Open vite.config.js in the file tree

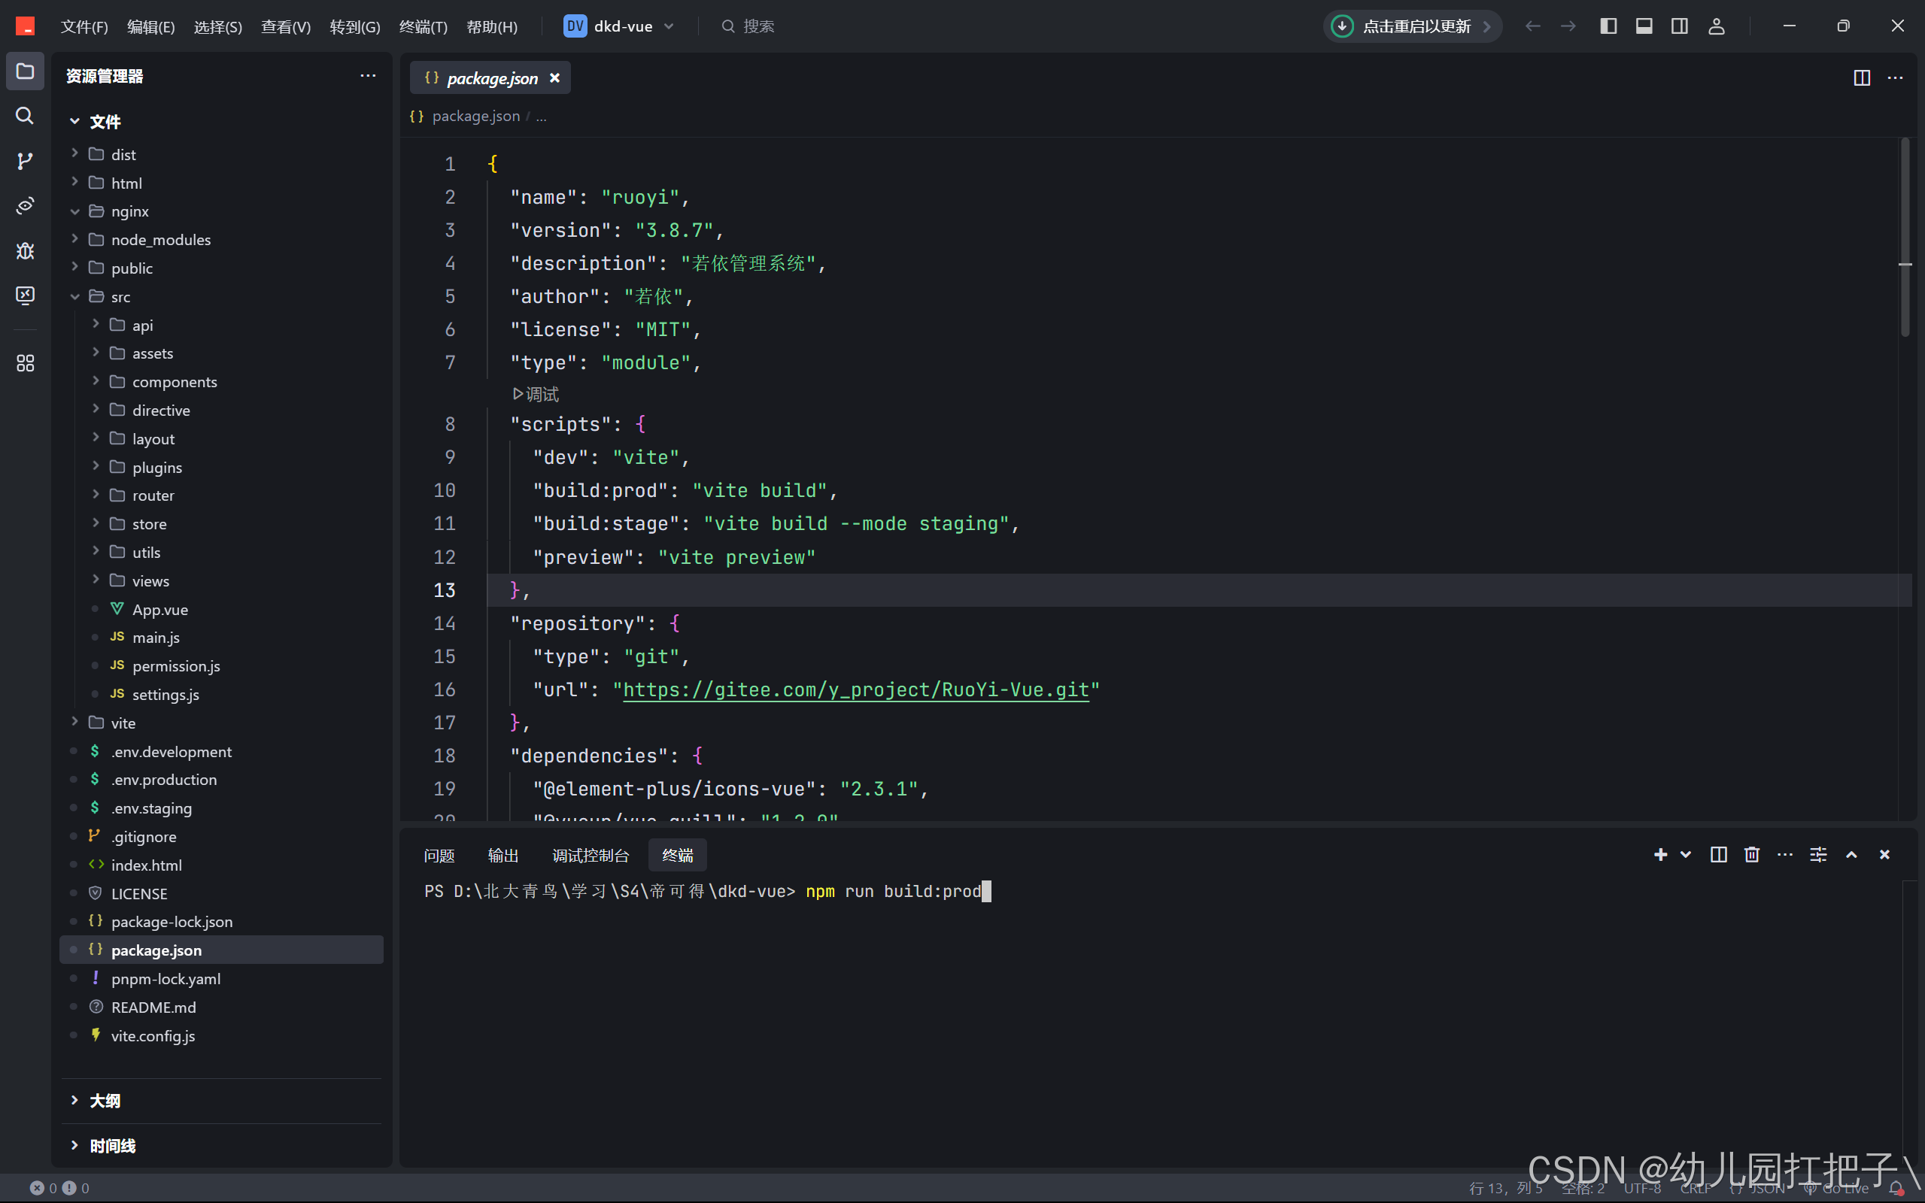click(x=153, y=1036)
